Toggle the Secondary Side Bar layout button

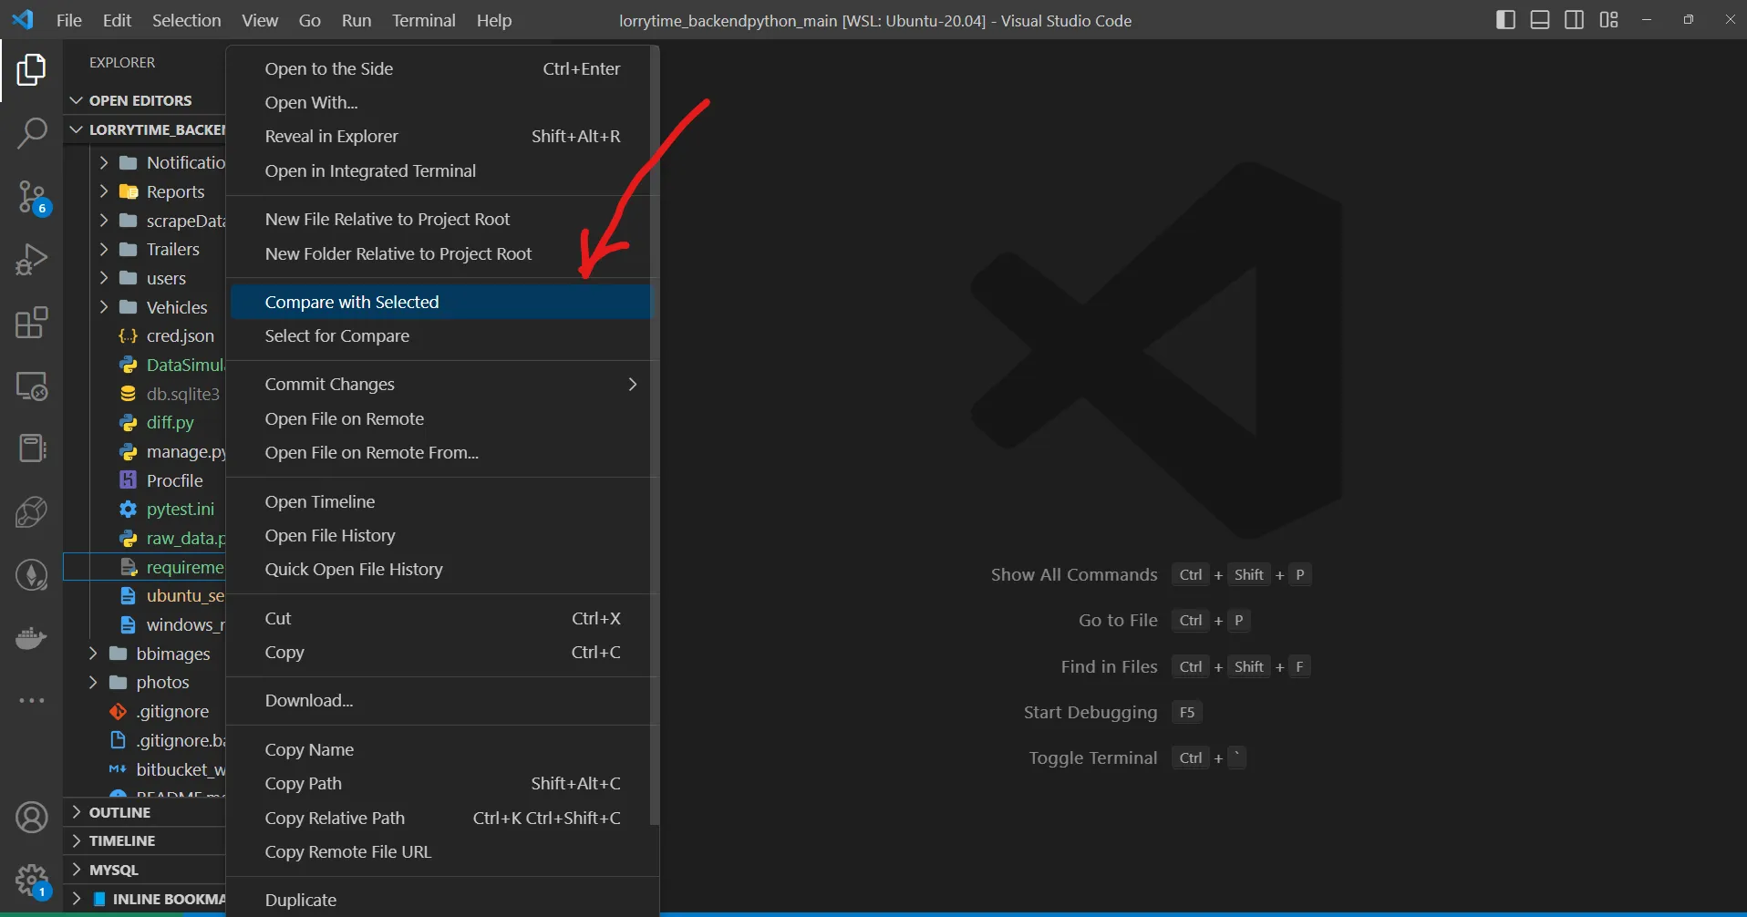(x=1574, y=20)
